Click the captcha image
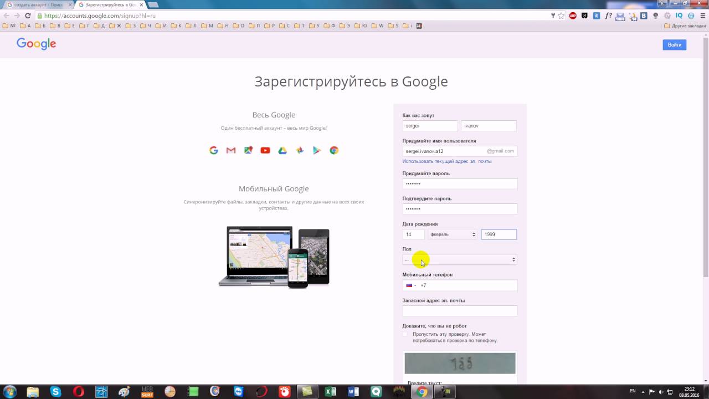Viewport: 709px width, 399px height. (460, 364)
